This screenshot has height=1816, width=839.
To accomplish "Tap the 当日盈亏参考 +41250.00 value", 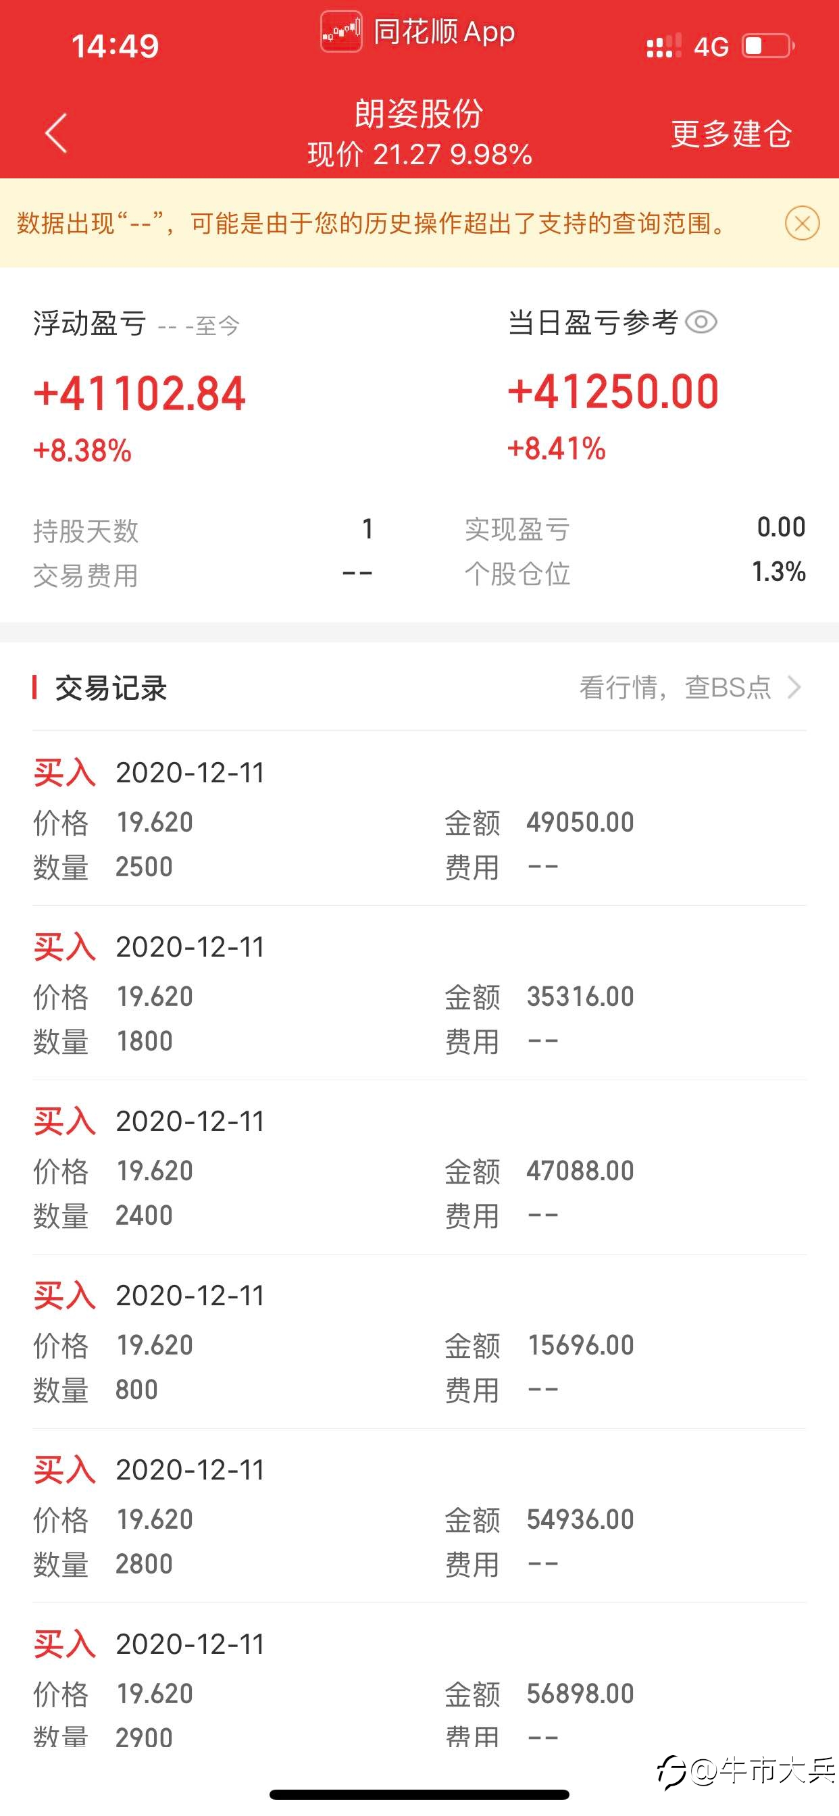I will pyautogui.click(x=613, y=391).
